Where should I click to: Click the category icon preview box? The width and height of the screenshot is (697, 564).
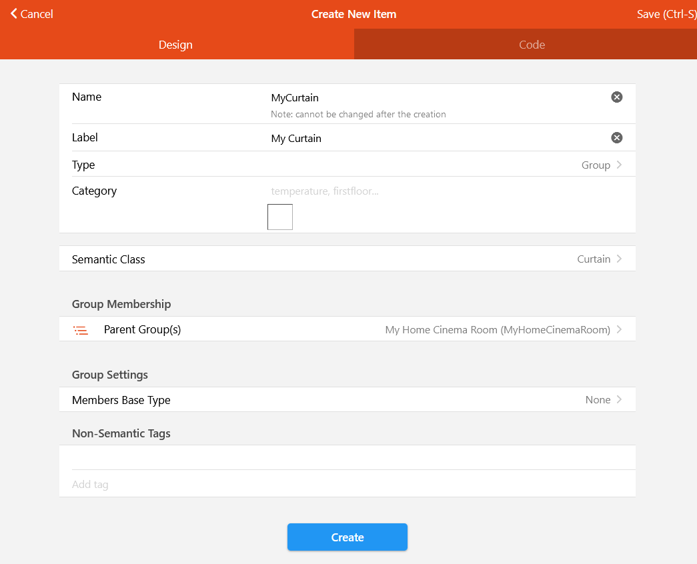(x=280, y=217)
